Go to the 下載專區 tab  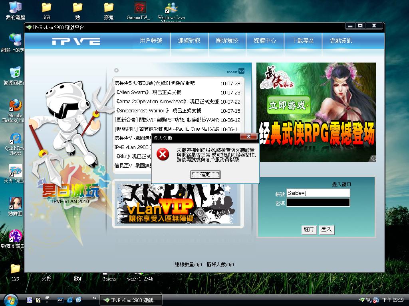303,41
